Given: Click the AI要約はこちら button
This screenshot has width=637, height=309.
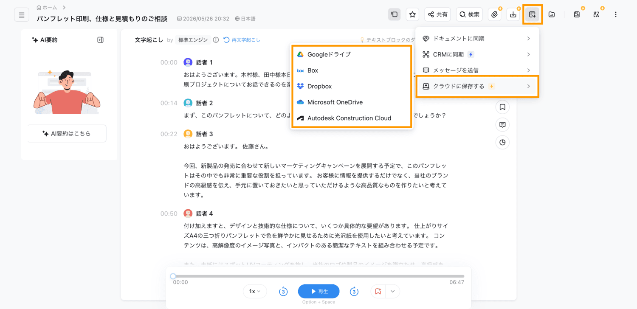Looking at the screenshot, I should (x=67, y=133).
